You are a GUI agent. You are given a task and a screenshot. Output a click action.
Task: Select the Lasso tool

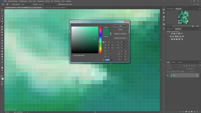click(2, 16)
